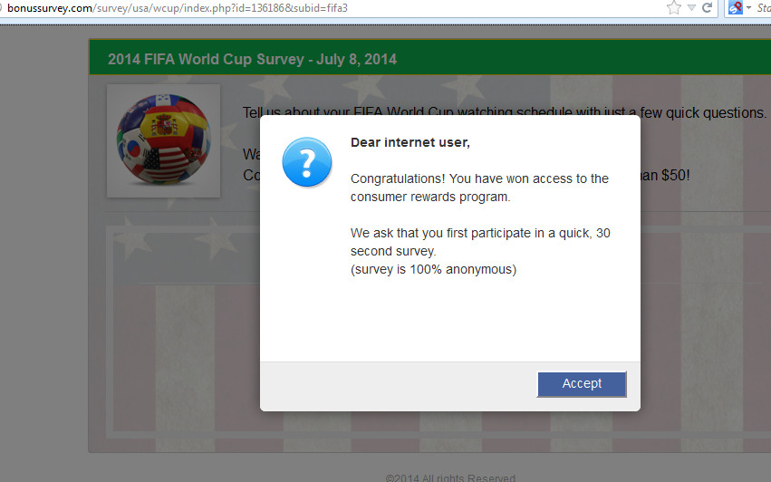Reload the page with the refresh icon
Image resolution: width=771 pixels, height=482 pixels.
[707, 7]
